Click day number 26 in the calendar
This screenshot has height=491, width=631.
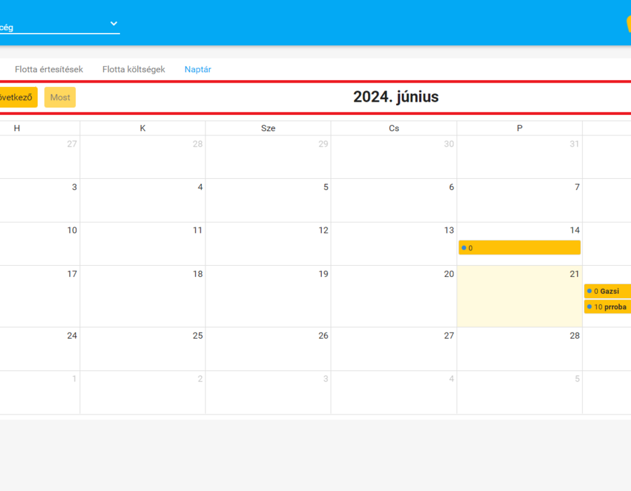coord(323,336)
